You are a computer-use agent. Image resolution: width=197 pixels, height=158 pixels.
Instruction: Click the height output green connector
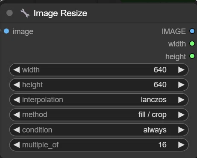192,56
